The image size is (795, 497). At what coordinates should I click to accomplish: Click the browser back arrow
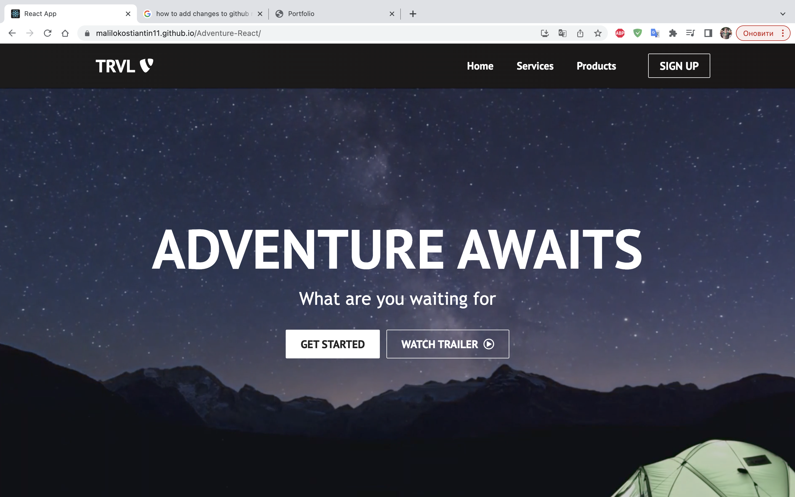click(12, 33)
